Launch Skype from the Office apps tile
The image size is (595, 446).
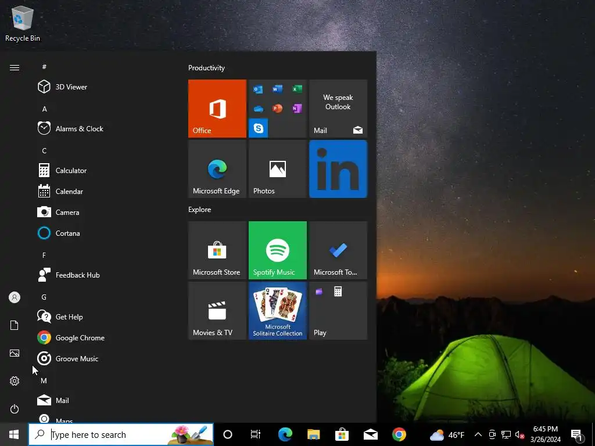(x=259, y=128)
